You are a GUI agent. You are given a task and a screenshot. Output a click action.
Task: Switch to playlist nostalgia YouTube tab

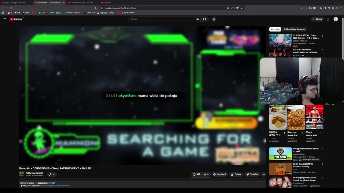pyautogui.click(x=16, y=3)
